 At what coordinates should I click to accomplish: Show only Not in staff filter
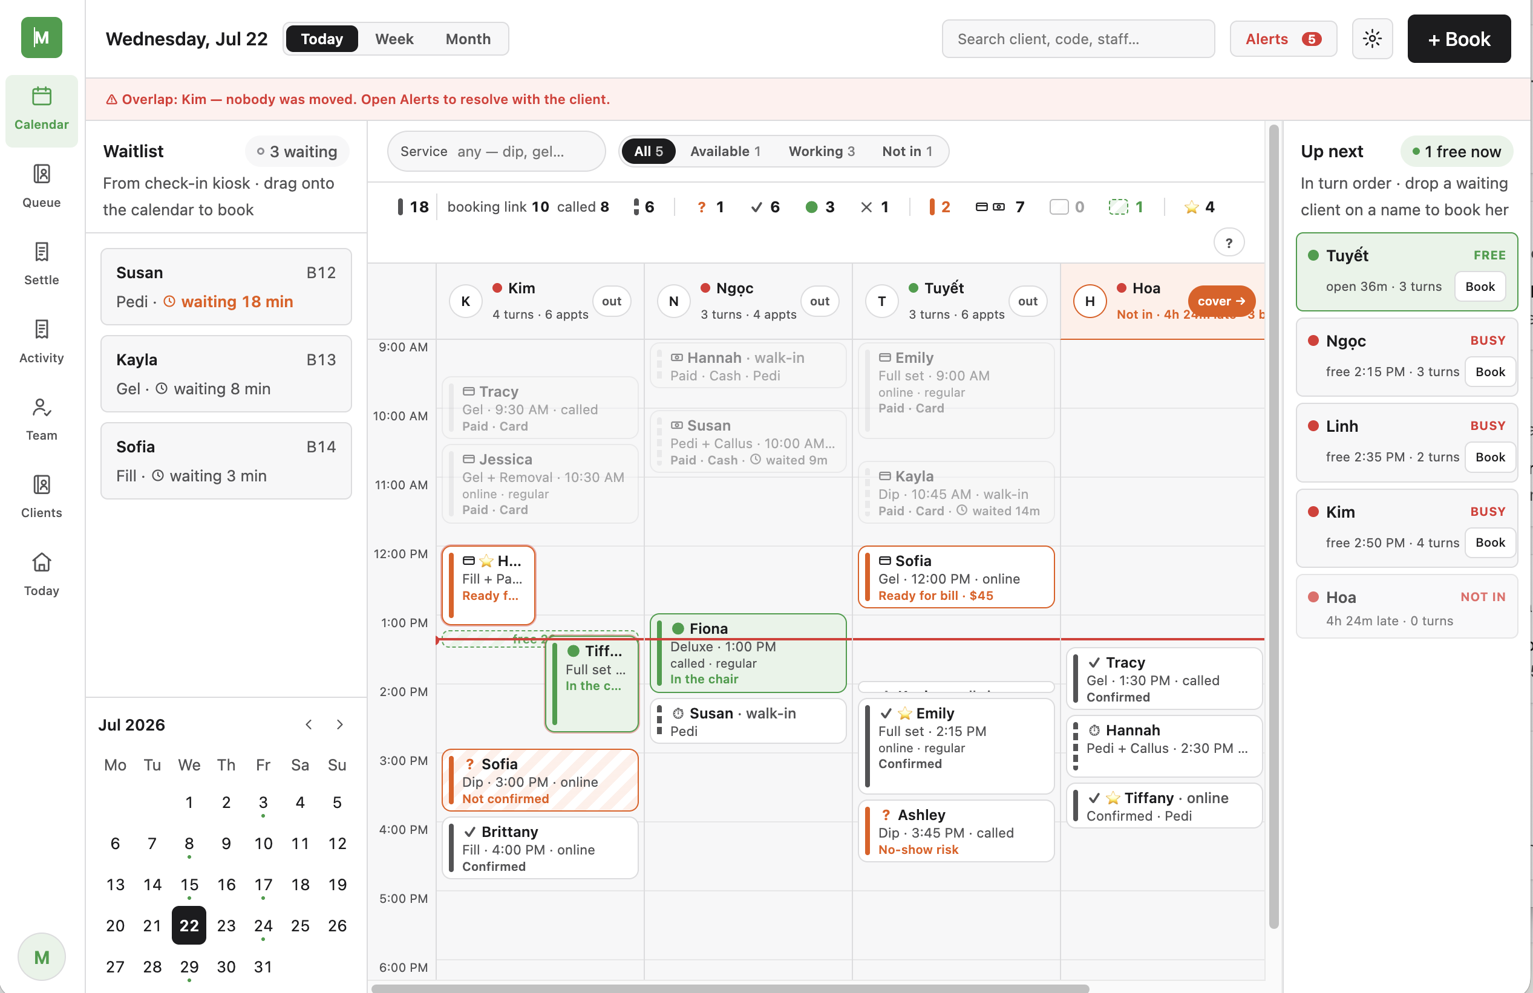tap(907, 151)
